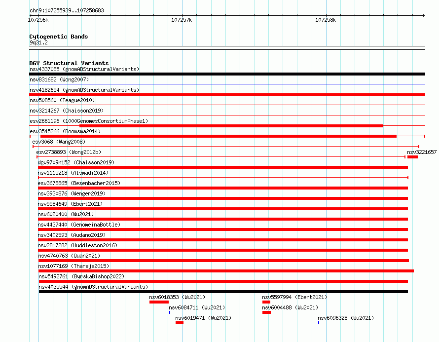Open the nsv5584649 (Ebert2021) variant
Screen dimensions: 439x342
(70, 204)
